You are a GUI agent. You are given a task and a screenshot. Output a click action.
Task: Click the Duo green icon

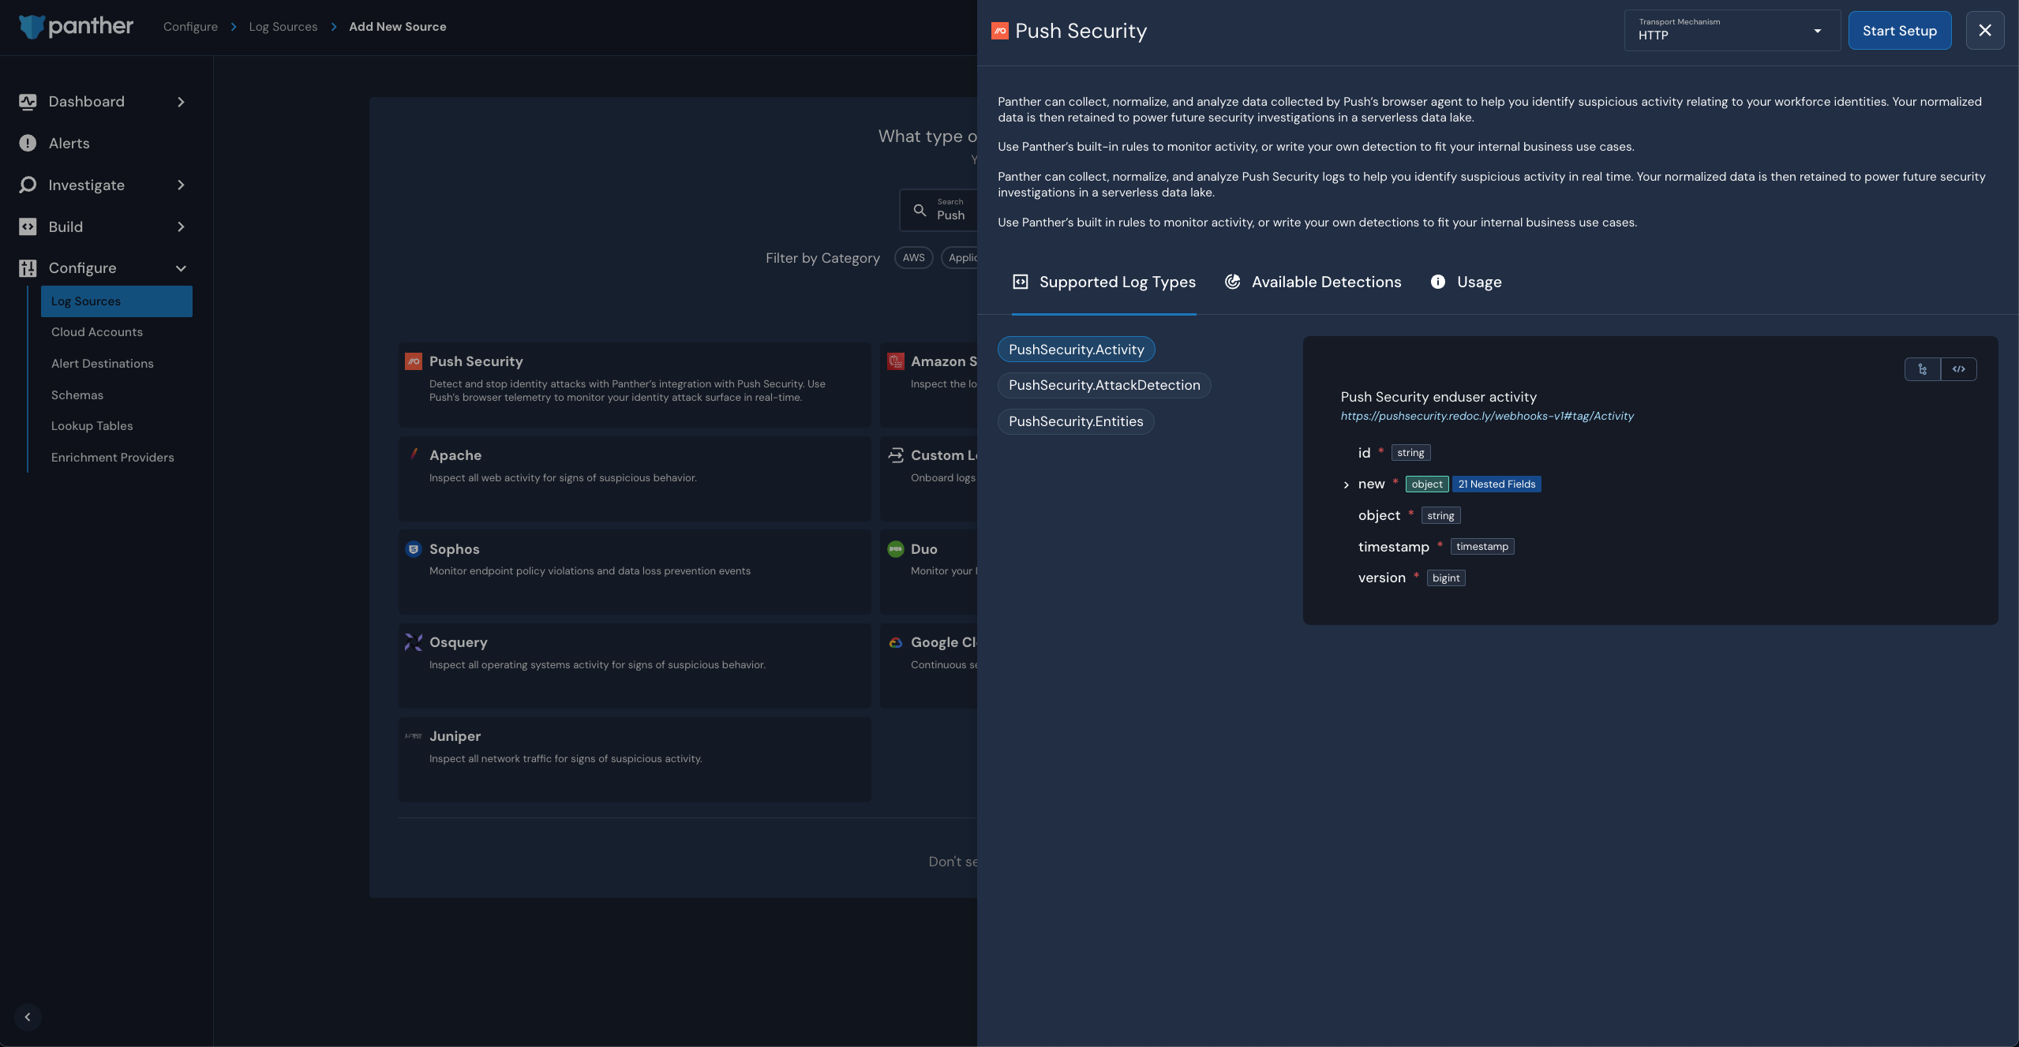pos(896,549)
